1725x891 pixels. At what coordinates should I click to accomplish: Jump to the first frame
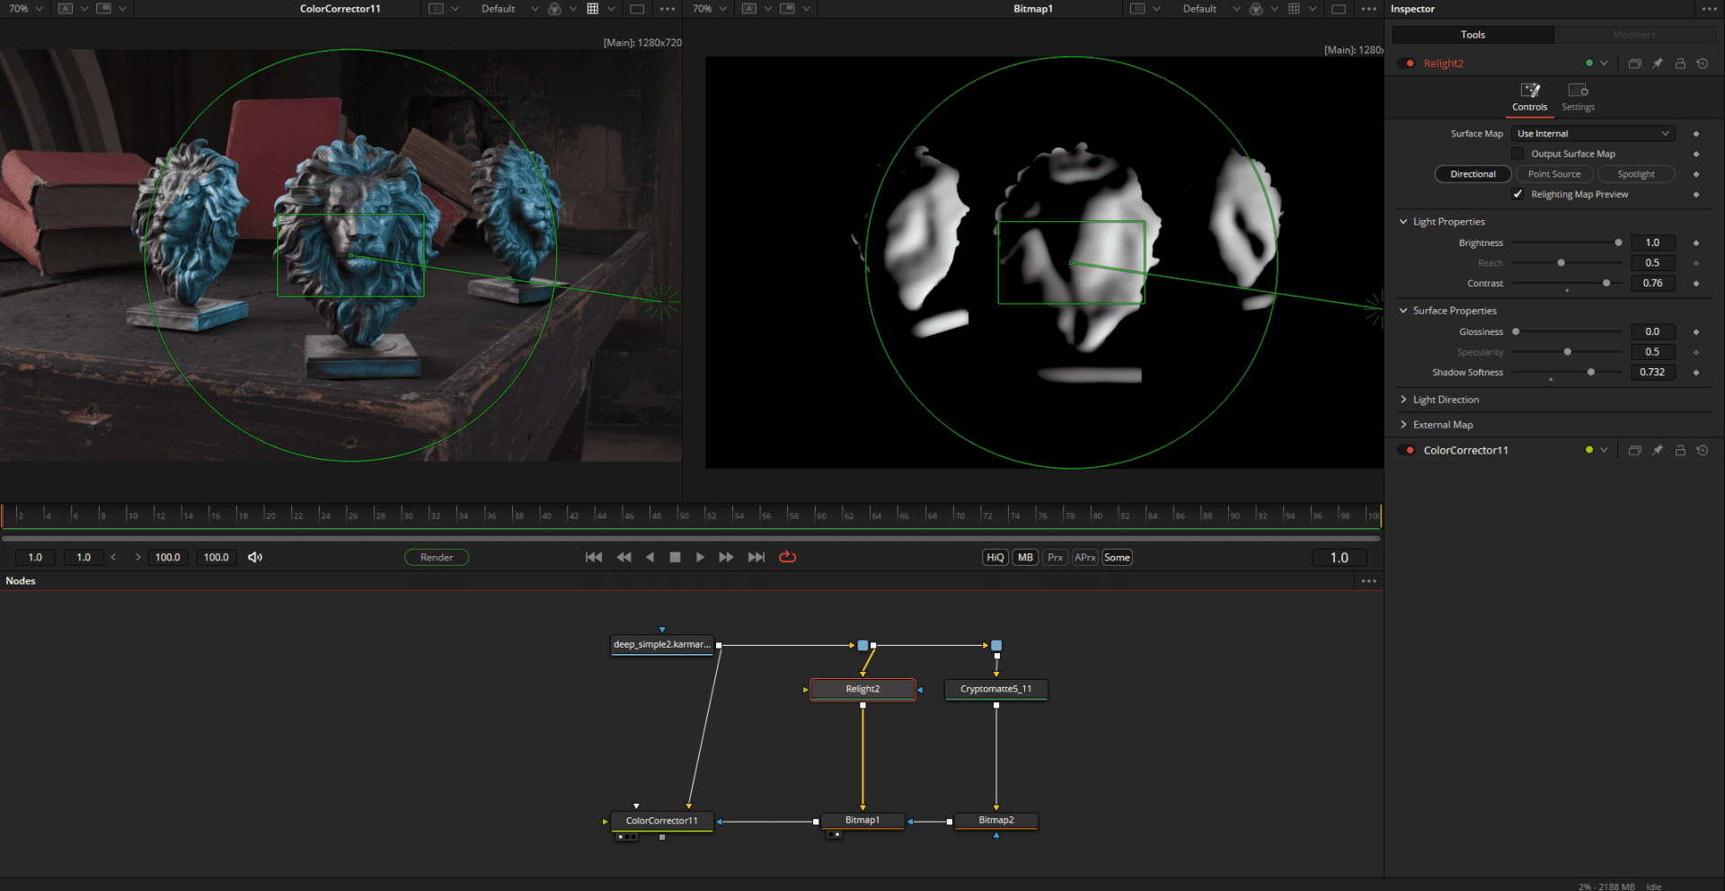(x=593, y=557)
